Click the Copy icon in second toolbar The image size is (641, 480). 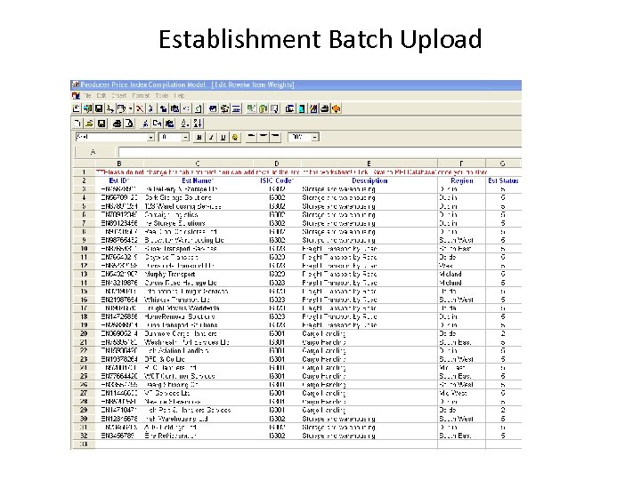[x=158, y=124]
